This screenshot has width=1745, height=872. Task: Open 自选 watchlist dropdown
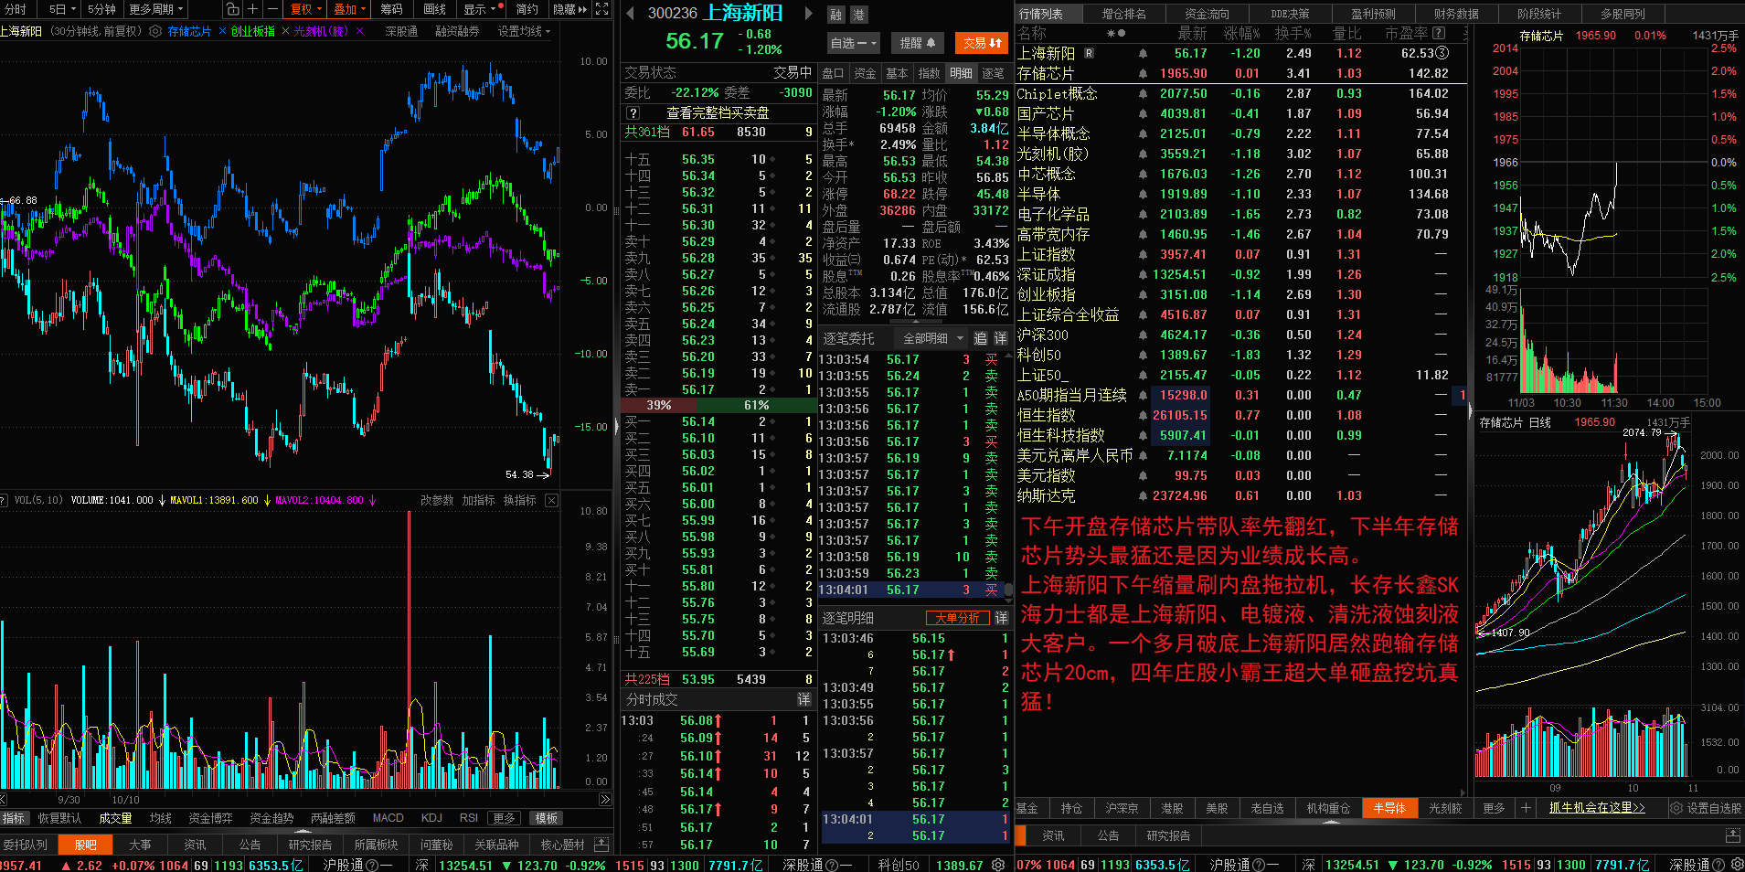point(854,43)
